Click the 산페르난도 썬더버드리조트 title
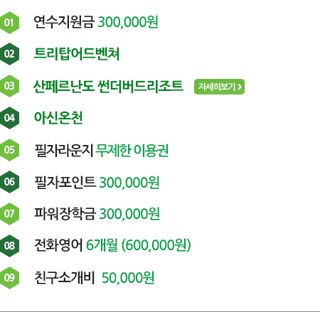The image size is (320, 312). coord(108,86)
